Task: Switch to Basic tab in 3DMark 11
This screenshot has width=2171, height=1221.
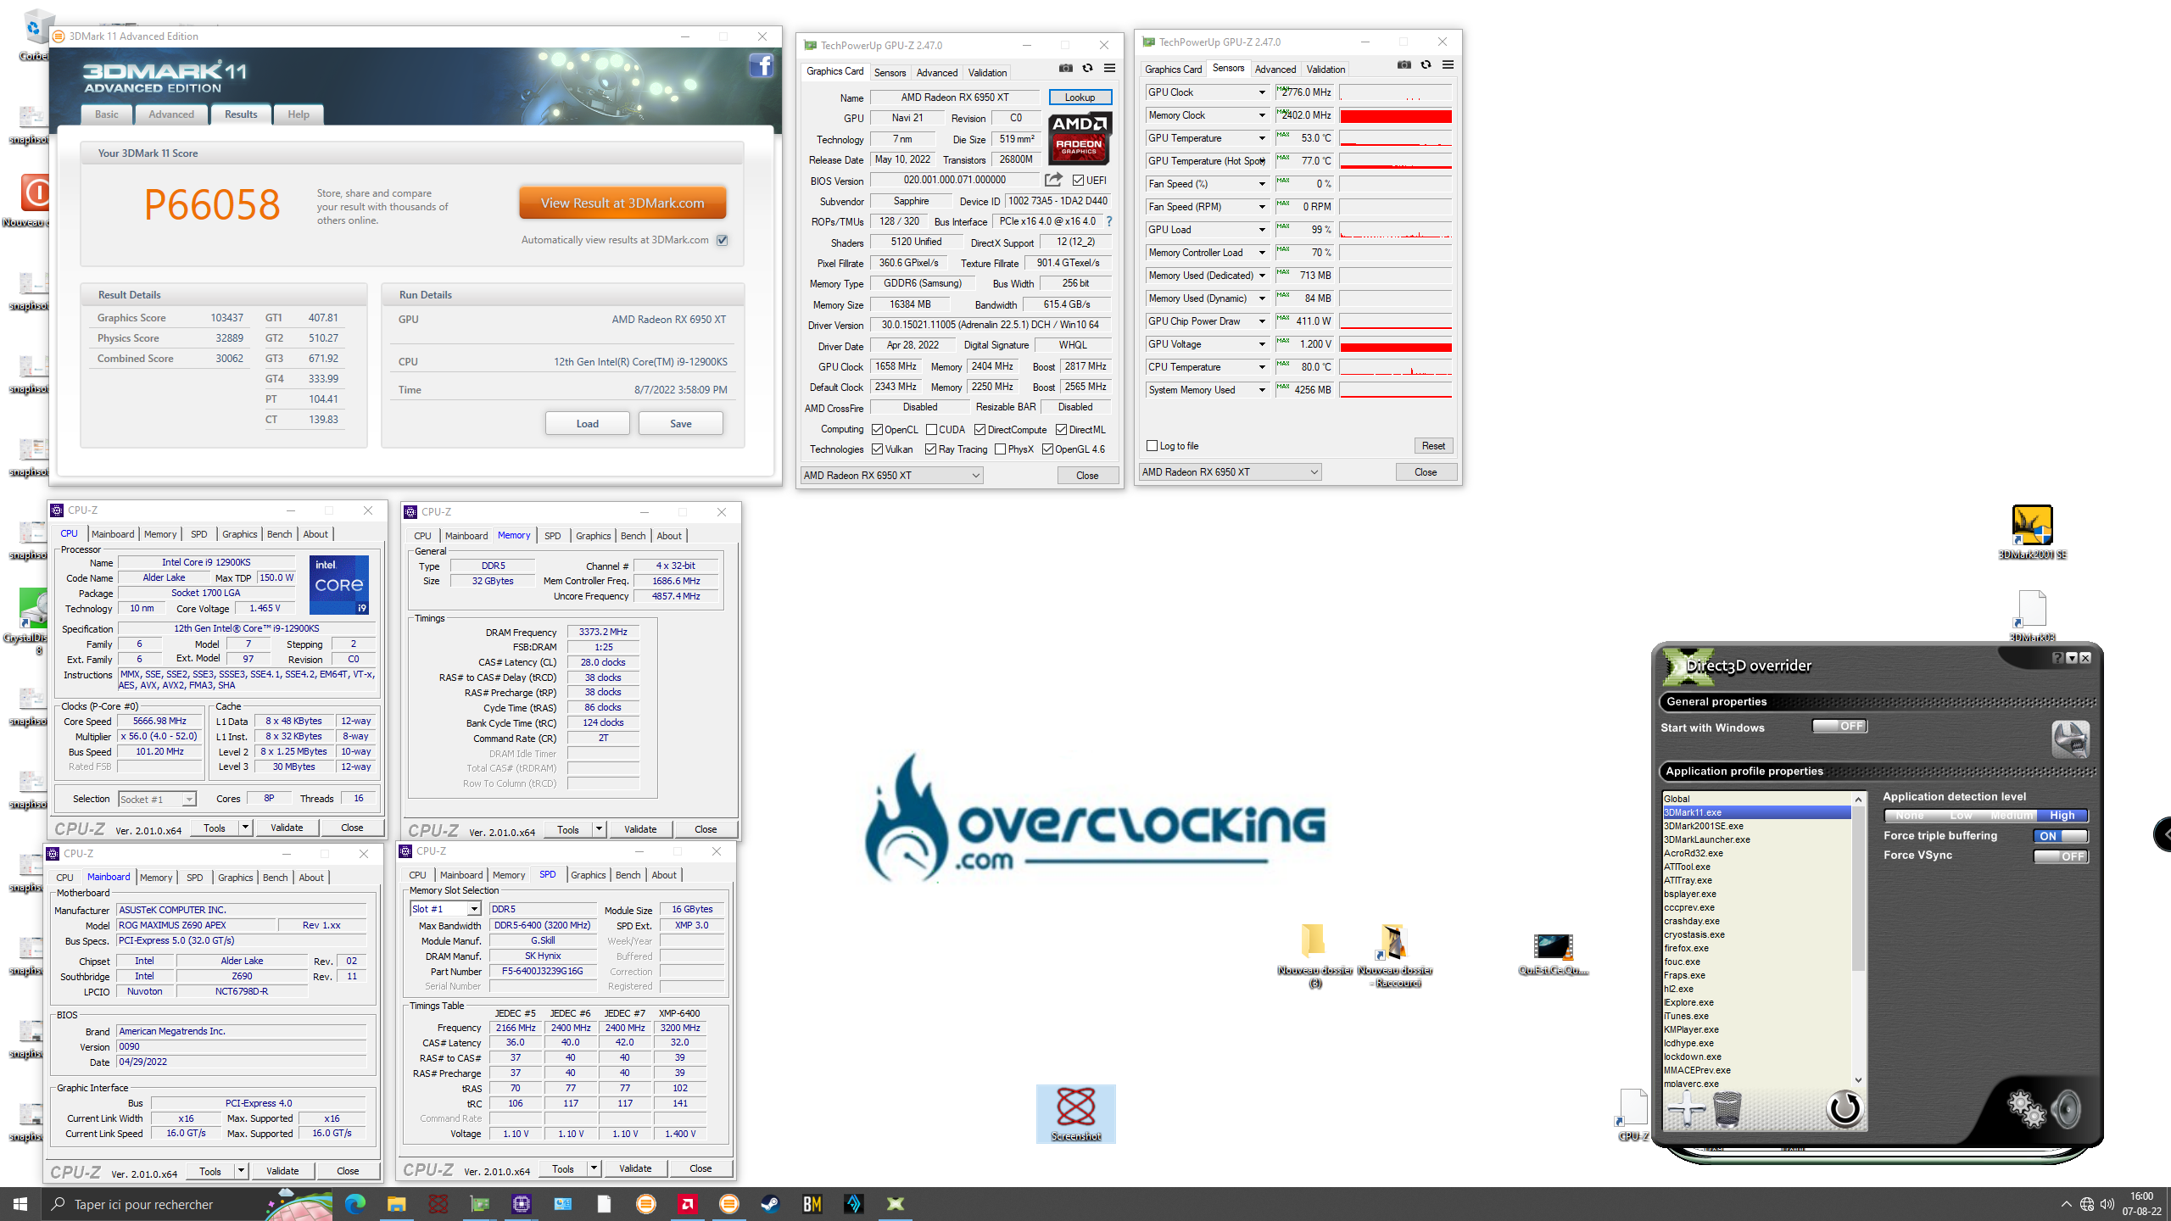Action: [107, 114]
